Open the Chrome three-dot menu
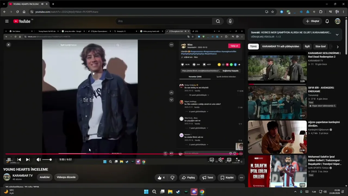 coord(343,12)
